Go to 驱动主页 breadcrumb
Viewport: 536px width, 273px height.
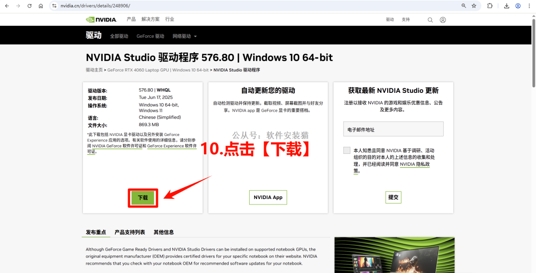click(94, 69)
